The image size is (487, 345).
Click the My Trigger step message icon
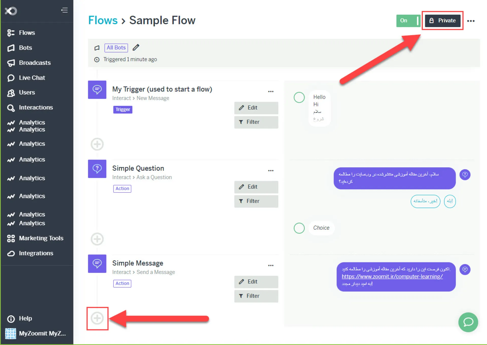pos(97,90)
